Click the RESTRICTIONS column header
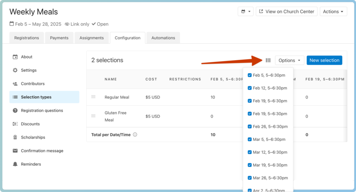Viewport: 356px width, 192px height. [x=185, y=79]
